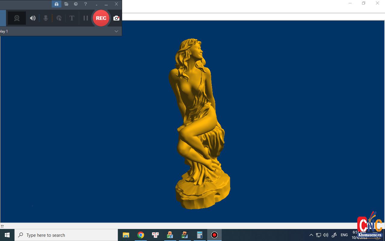Enable the microphone recording
The width and height of the screenshot is (385, 241).
point(46,18)
